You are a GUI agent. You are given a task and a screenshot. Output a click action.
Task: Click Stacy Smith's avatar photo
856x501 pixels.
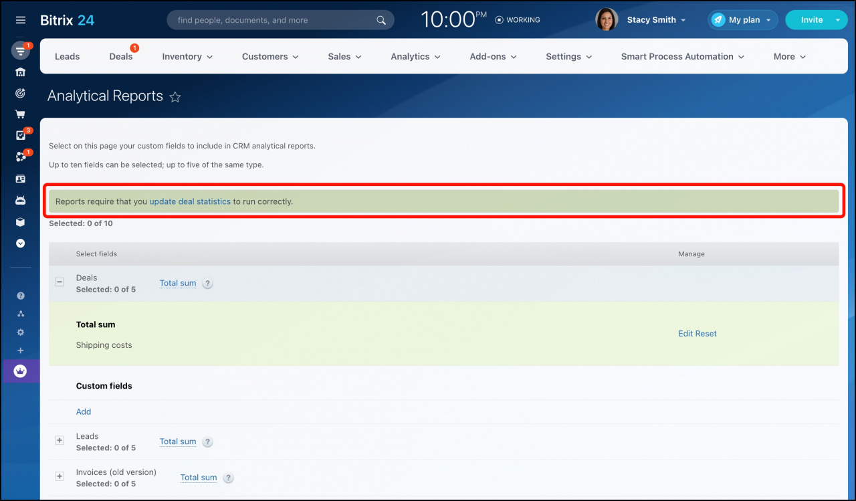click(x=607, y=19)
